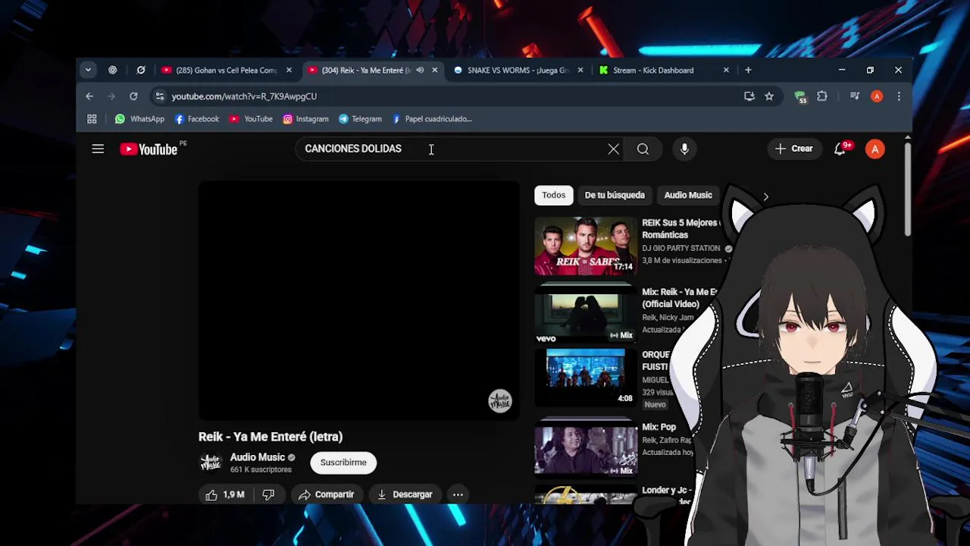Image resolution: width=970 pixels, height=546 pixels.
Task: Close the Gohan vs Cell tab
Action: point(289,70)
